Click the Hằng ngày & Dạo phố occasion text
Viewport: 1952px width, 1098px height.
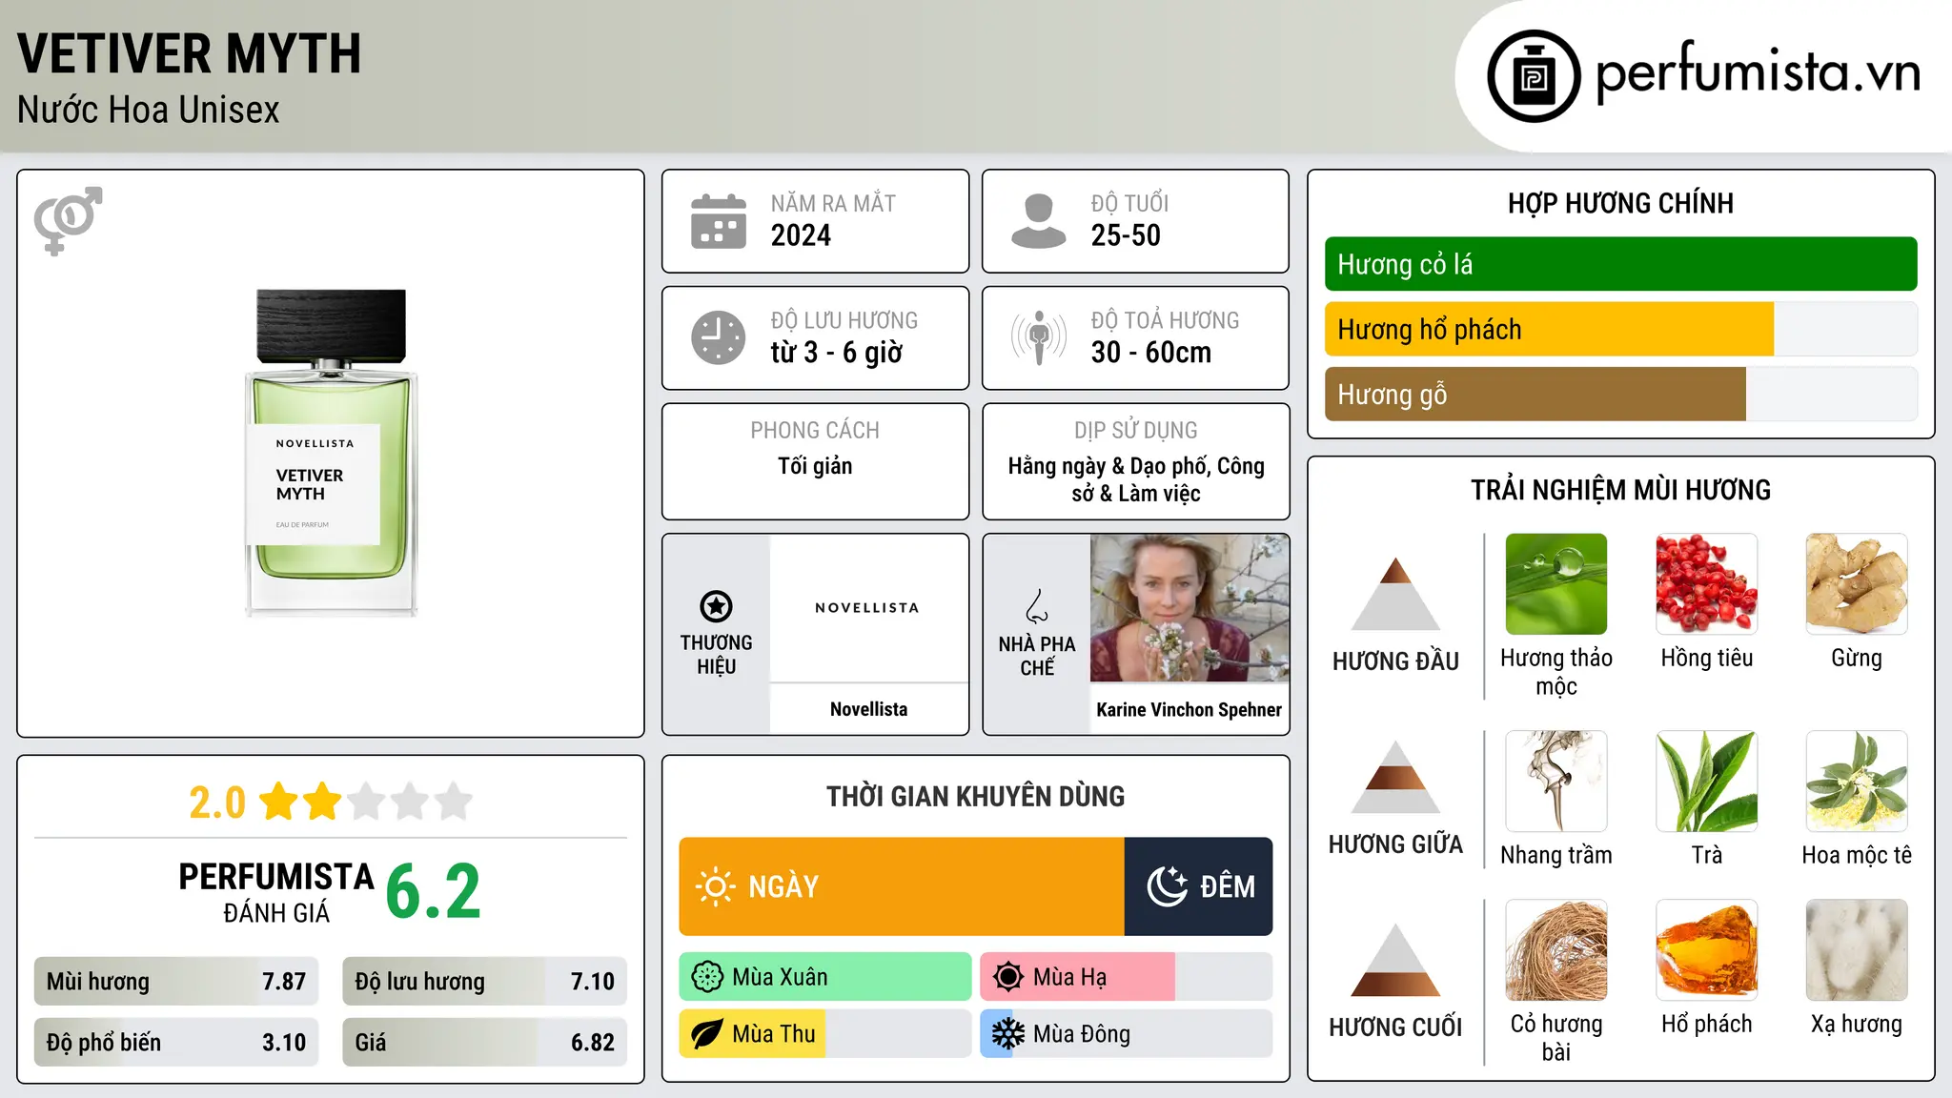pos(1136,479)
